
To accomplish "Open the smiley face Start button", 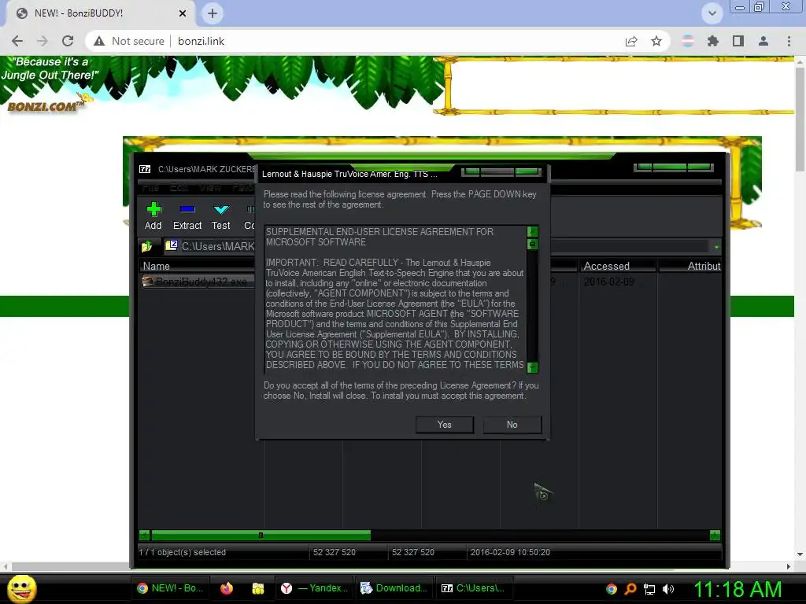I will 21,588.
